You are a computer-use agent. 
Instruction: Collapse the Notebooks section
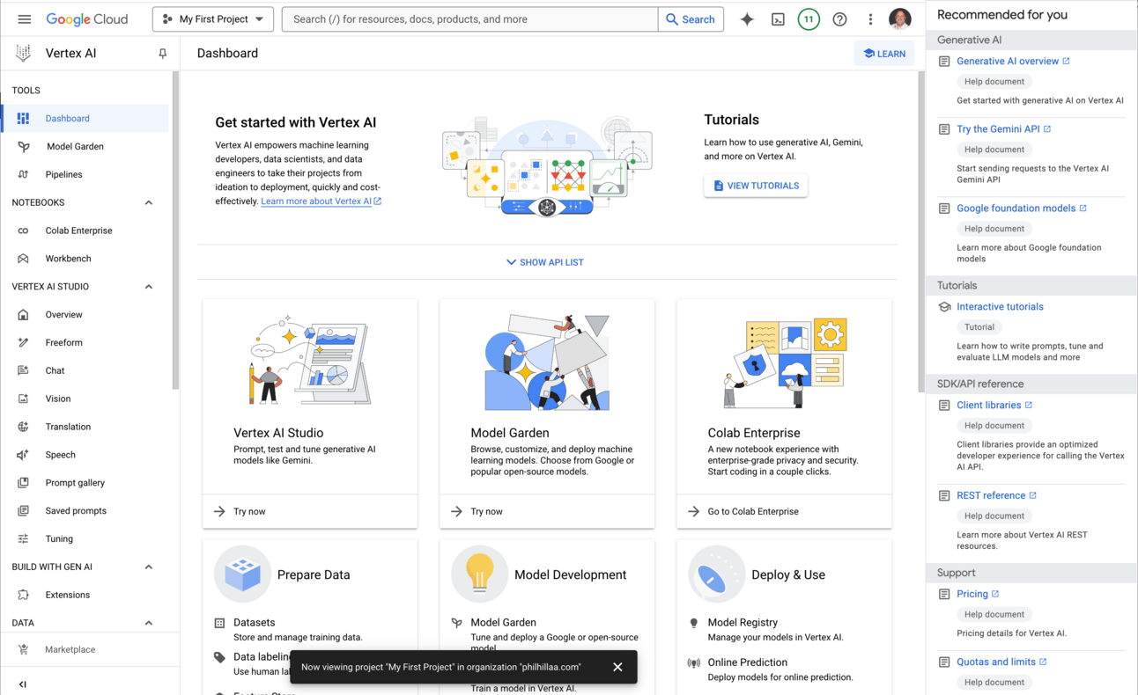[x=148, y=202]
